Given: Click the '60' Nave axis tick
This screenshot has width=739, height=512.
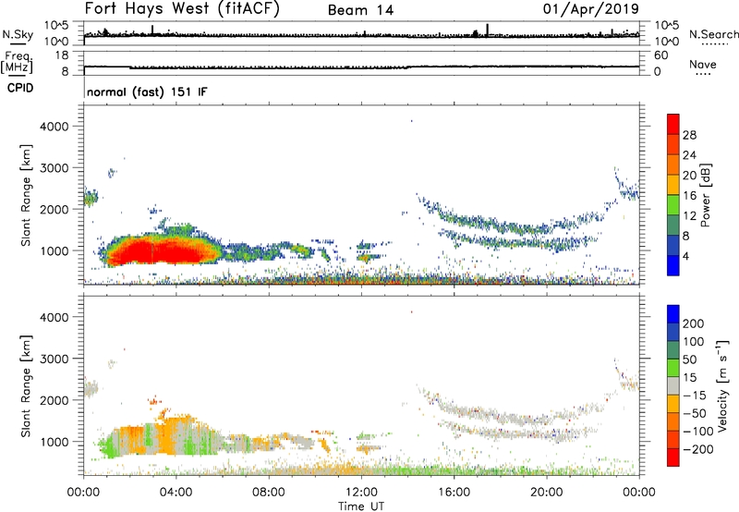Looking at the screenshot, I should click(x=660, y=55).
